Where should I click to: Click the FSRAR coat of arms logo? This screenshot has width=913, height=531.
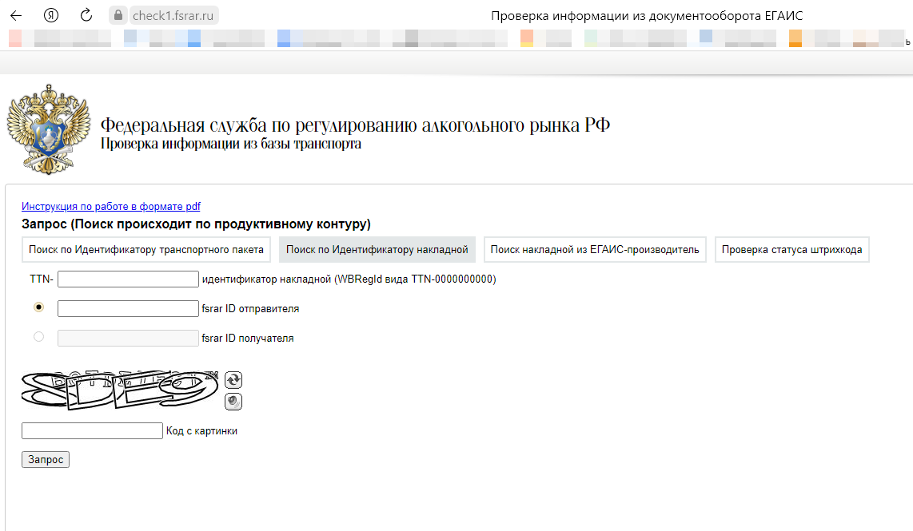(48, 128)
